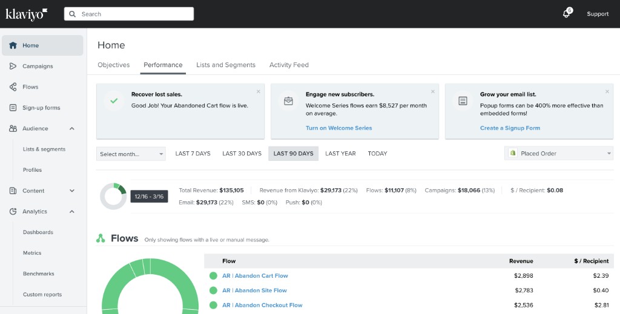
Task: Switch to the Objectives tab
Action: [113, 65]
